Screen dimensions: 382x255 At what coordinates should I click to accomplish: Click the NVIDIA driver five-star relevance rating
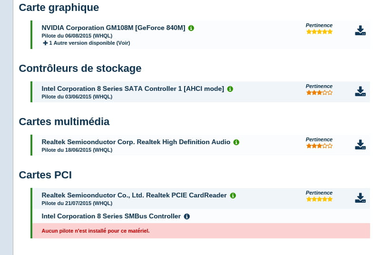[x=319, y=32]
